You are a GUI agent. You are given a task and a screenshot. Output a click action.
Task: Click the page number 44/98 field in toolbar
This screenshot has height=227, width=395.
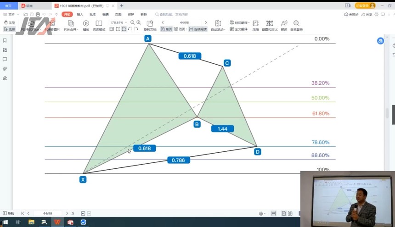coord(184,22)
